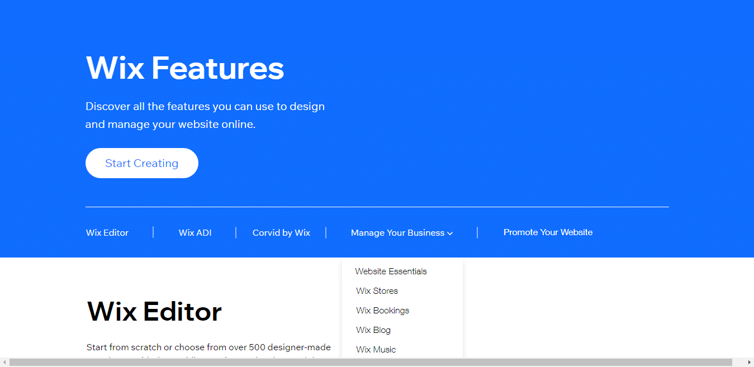Select the Wix ADI nav item
Screen dimensions: 754x367
(x=195, y=233)
